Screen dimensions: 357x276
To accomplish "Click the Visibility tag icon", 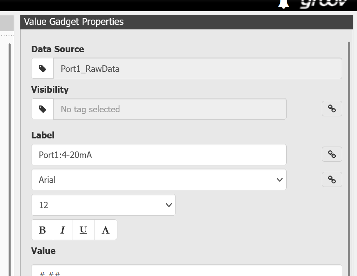I will point(43,109).
